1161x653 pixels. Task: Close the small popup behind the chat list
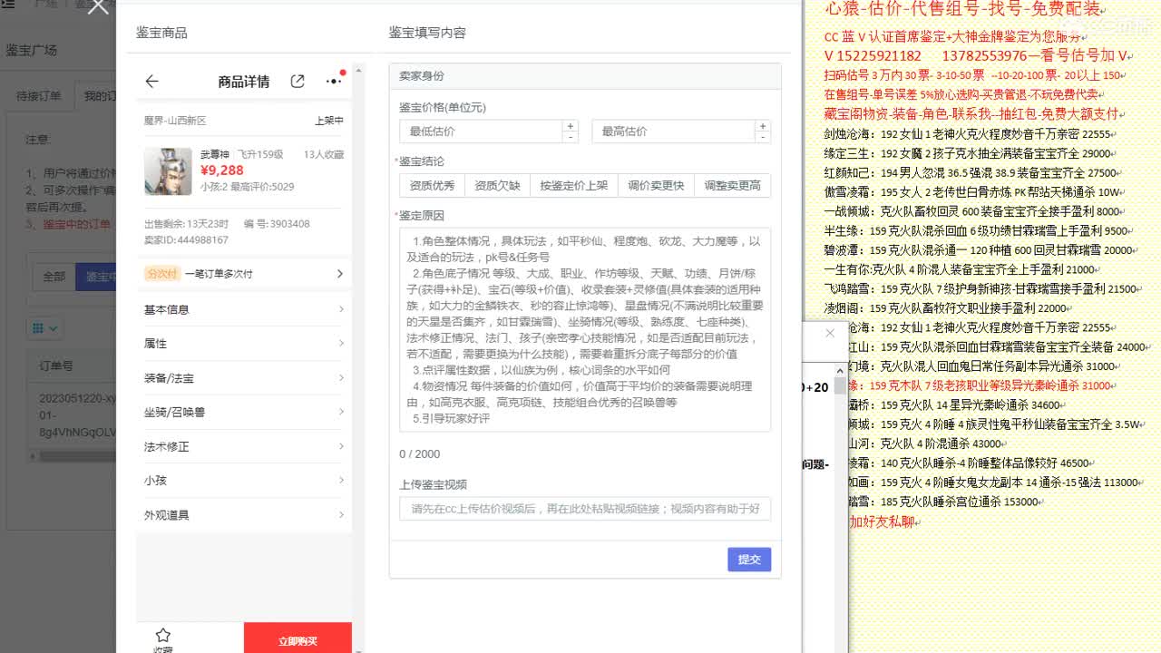[x=830, y=333]
